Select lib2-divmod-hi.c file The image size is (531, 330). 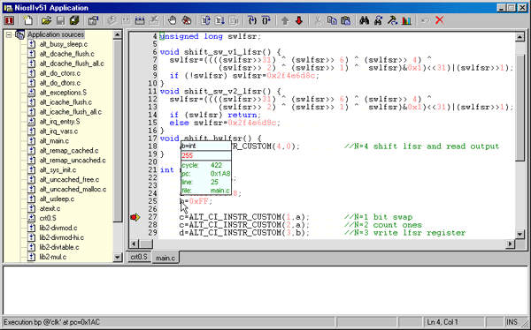[x=62, y=237]
